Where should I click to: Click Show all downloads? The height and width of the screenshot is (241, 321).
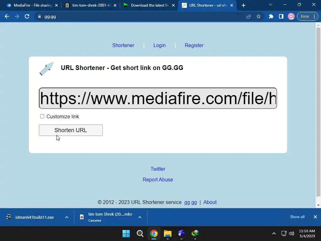pyautogui.click(x=297, y=217)
